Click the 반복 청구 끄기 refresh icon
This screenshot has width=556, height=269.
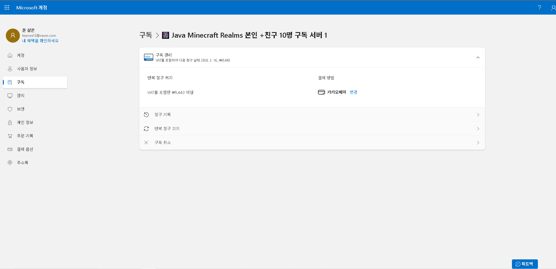[x=146, y=129]
